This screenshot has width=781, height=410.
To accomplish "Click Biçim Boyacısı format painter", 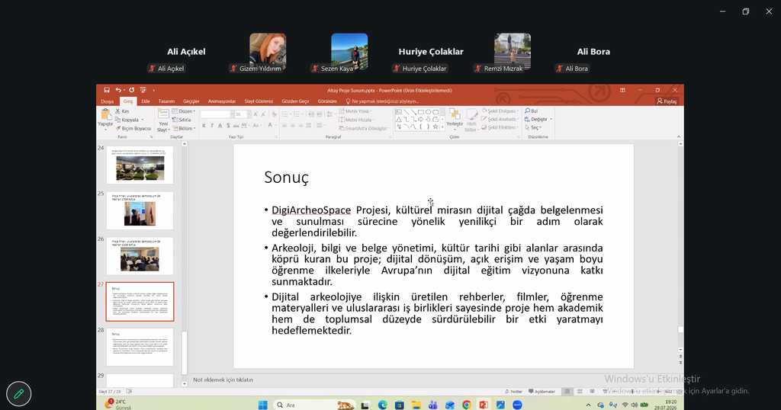I will click(133, 128).
